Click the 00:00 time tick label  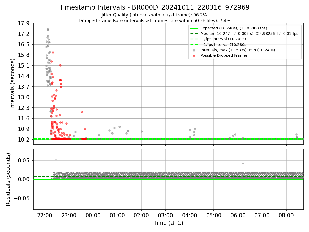[x=93, y=215]
